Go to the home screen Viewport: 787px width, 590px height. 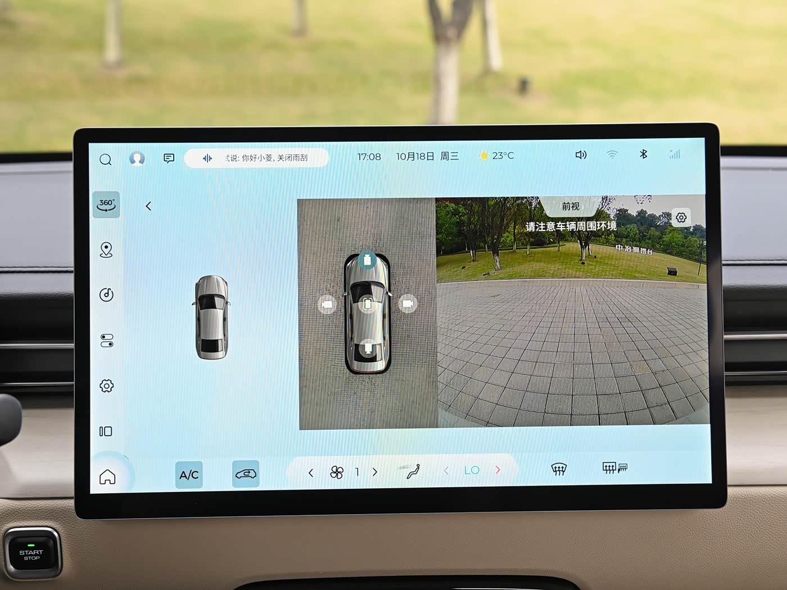[107, 477]
